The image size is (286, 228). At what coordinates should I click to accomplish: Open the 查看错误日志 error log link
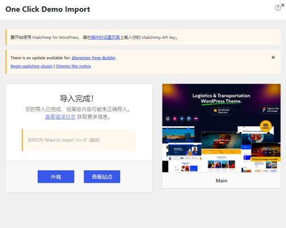coord(60,117)
